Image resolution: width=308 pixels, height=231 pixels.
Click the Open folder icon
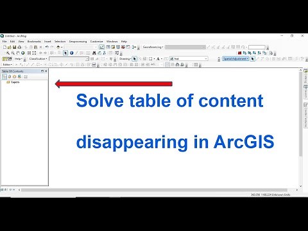(10, 47)
